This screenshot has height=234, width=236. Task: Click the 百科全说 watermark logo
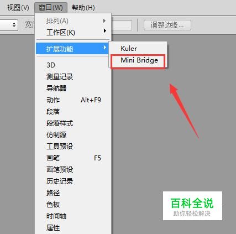[192, 206]
